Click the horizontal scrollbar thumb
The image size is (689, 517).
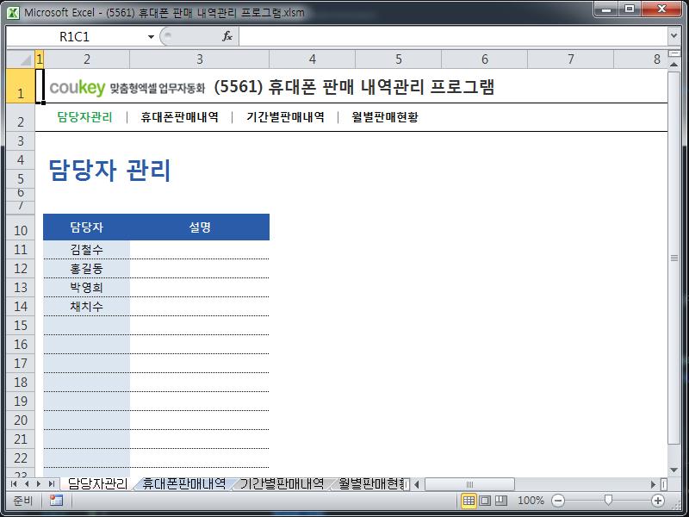pyautogui.click(x=469, y=484)
